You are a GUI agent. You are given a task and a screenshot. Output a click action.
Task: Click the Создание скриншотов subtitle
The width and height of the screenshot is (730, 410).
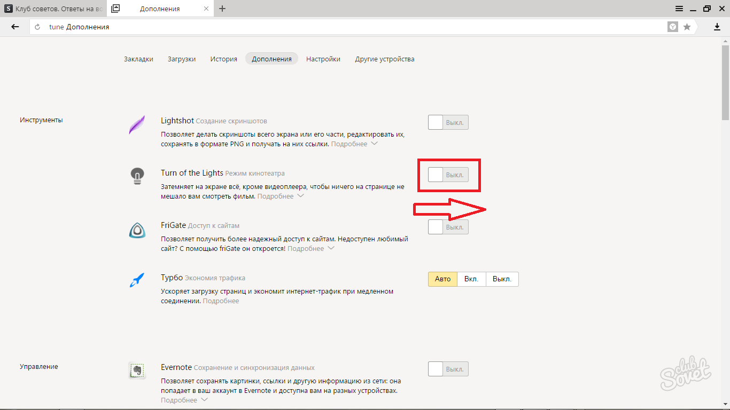tap(231, 121)
